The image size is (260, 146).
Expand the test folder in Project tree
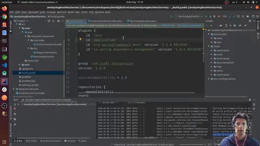[19, 65]
